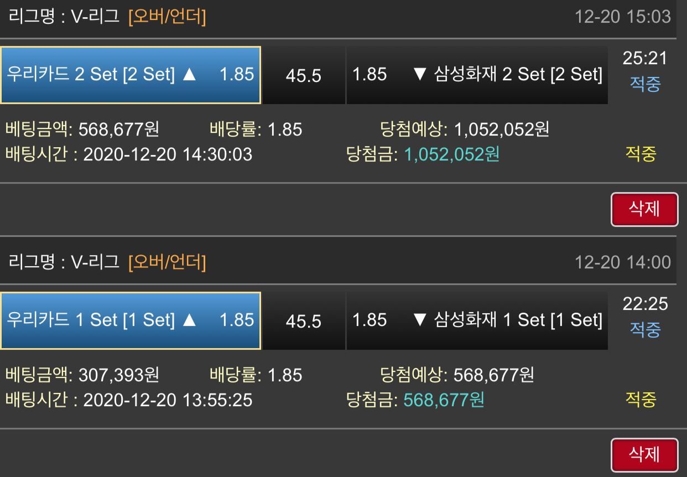The width and height of the screenshot is (687, 477).
Task: Click the 45.5 line for 2 Set
Action: pos(303,76)
